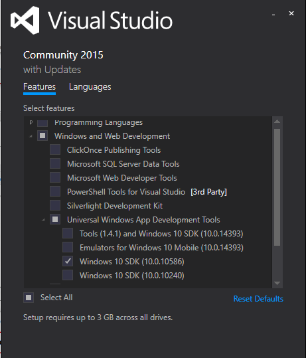306x358 pixels.
Task: Click the features list scrollbar thumb
Action: [277, 187]
